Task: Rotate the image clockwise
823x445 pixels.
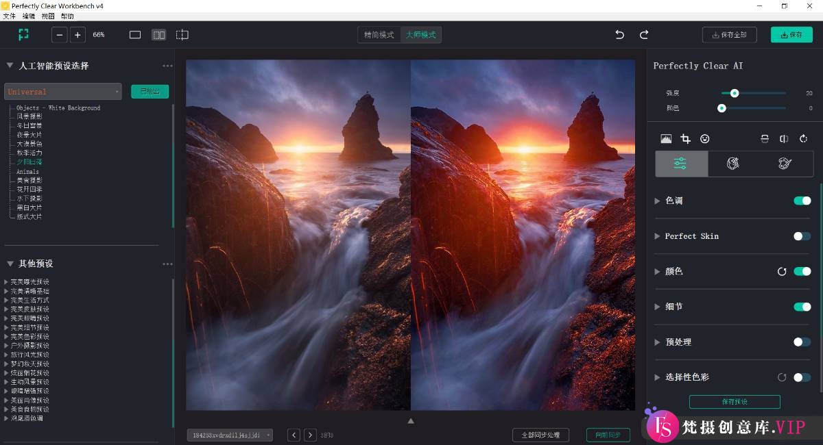Action: click(803, 138)
